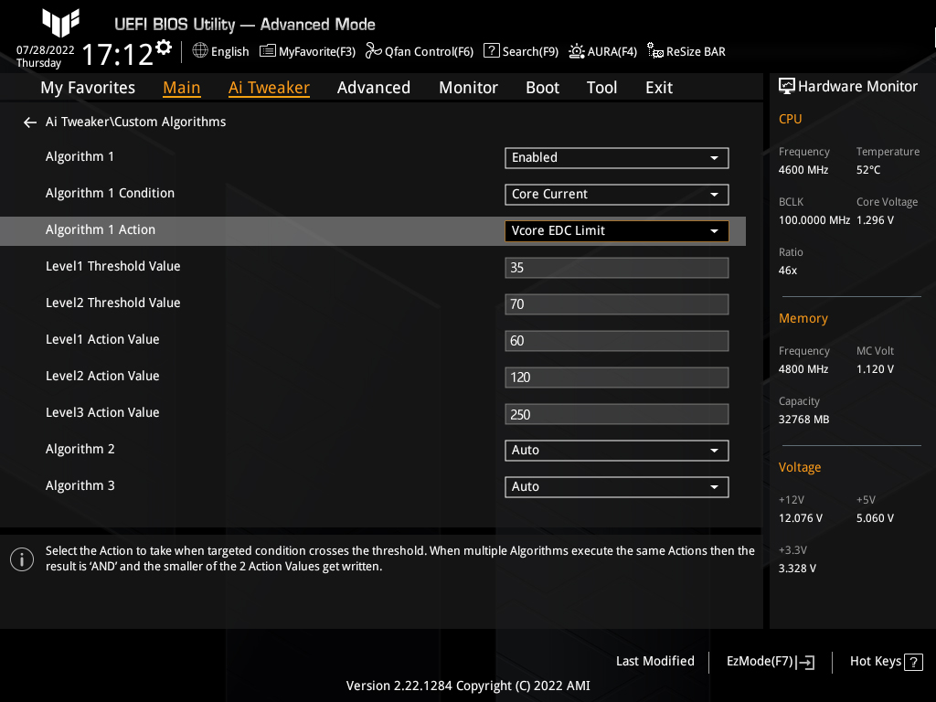Click the Hot Keys question mark icon
Viewport: 936px width, 702px height.
coord(913,662)
